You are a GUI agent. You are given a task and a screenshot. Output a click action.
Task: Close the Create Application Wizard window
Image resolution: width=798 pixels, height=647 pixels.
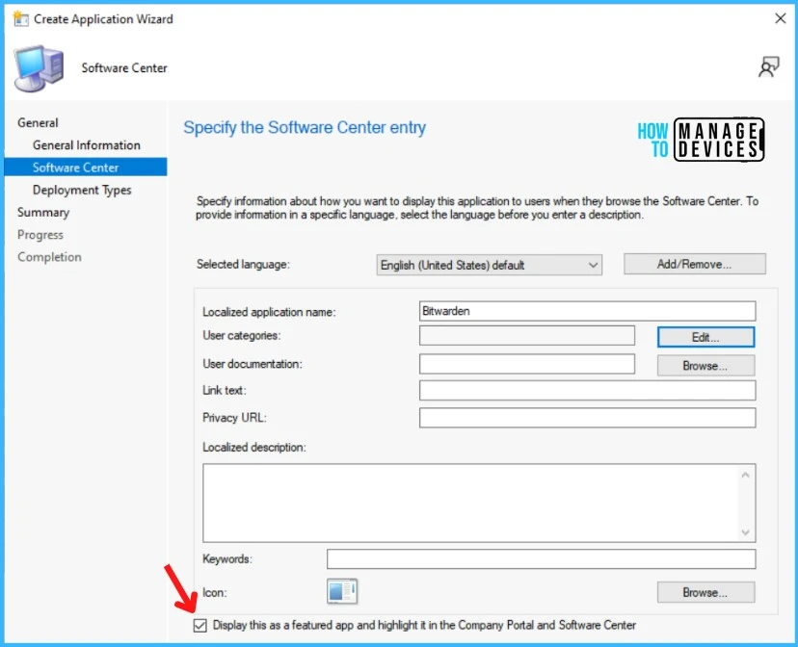[x=779, y=18]
